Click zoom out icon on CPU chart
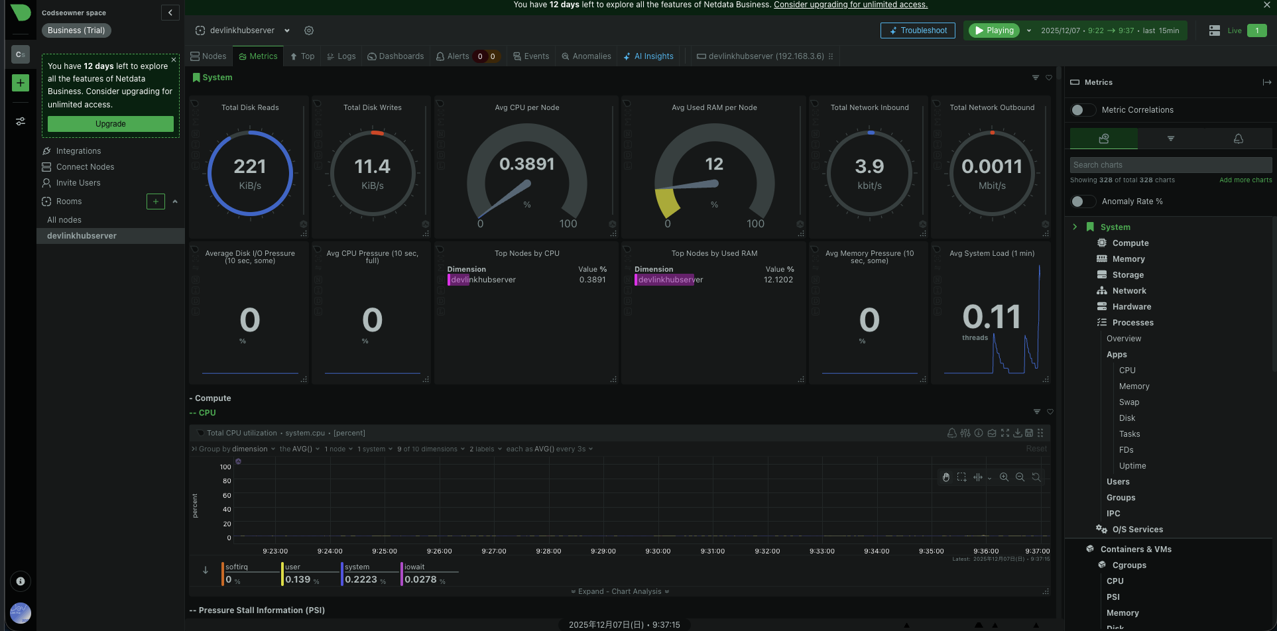This screenshot has height=631, width=1277. [x=1020, y=477]
